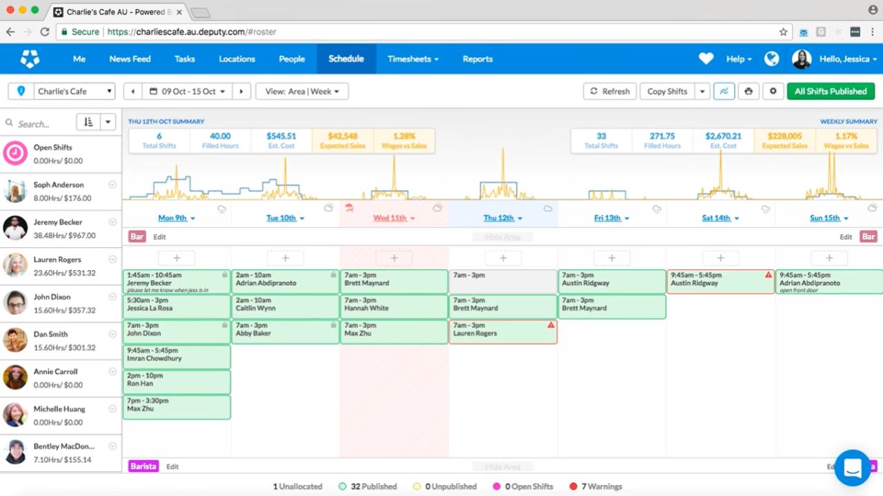Go to the People section

point(291,59)
